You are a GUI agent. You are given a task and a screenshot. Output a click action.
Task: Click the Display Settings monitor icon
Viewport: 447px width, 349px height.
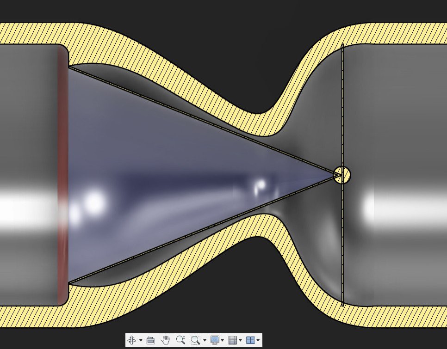[215, 341]
